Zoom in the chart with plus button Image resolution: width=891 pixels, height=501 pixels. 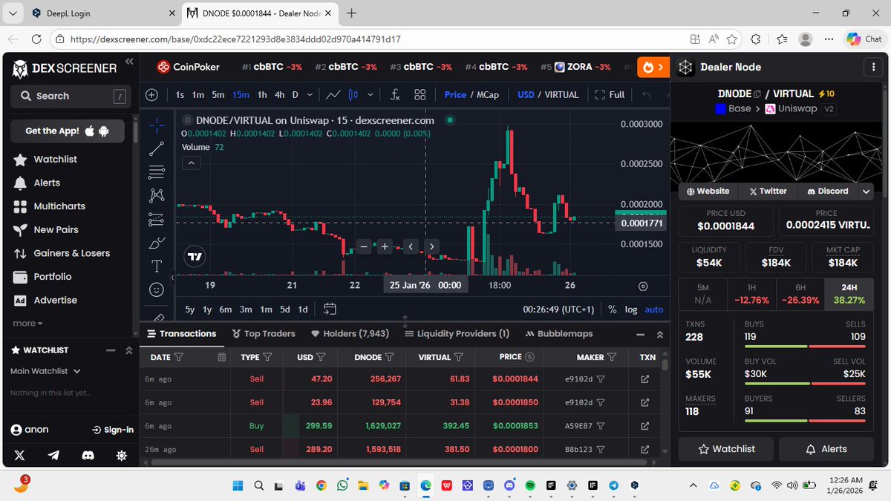(x=385, y=247)
